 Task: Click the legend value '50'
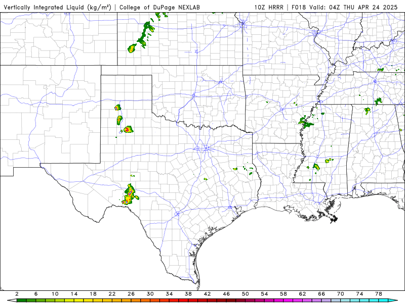point(245,294)
